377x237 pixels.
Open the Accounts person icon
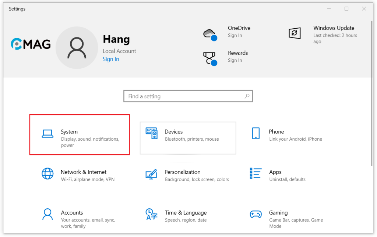(x=47, y=214)
